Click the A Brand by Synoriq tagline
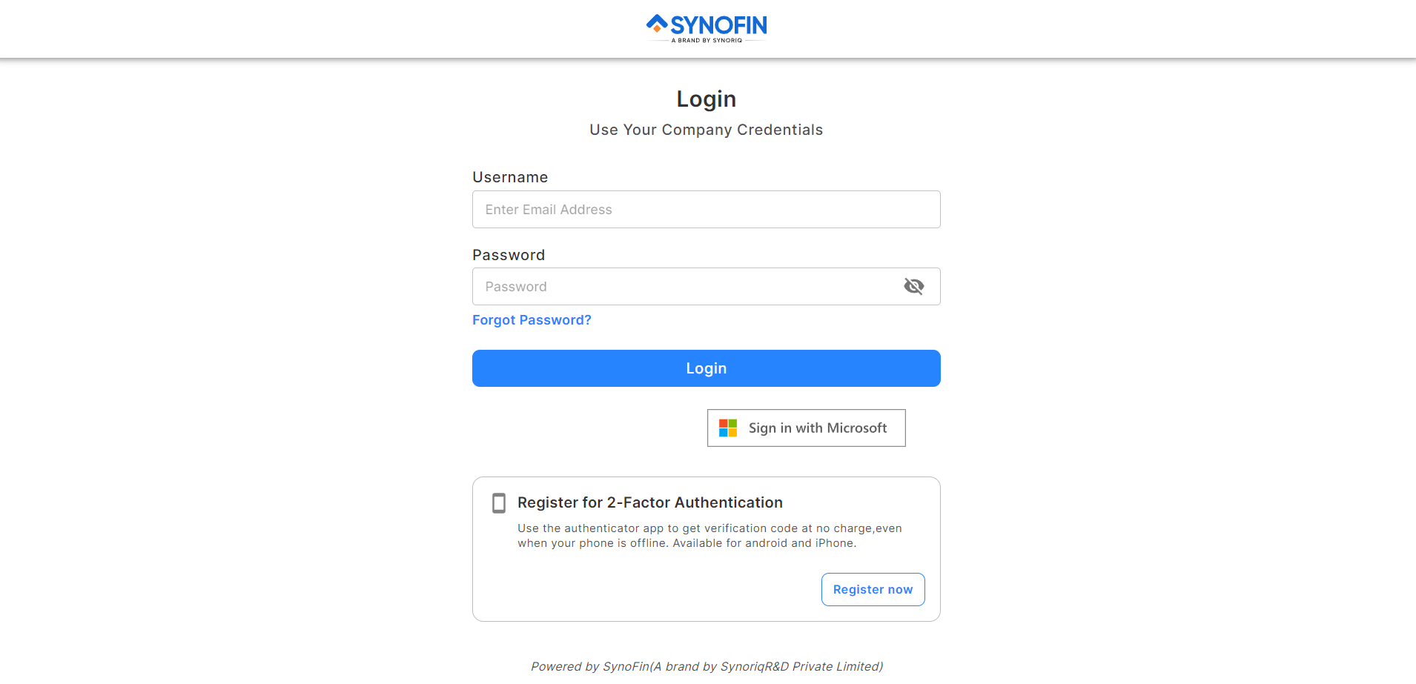This screenshot has width=1416, height=684. click(x=707, y=40)
